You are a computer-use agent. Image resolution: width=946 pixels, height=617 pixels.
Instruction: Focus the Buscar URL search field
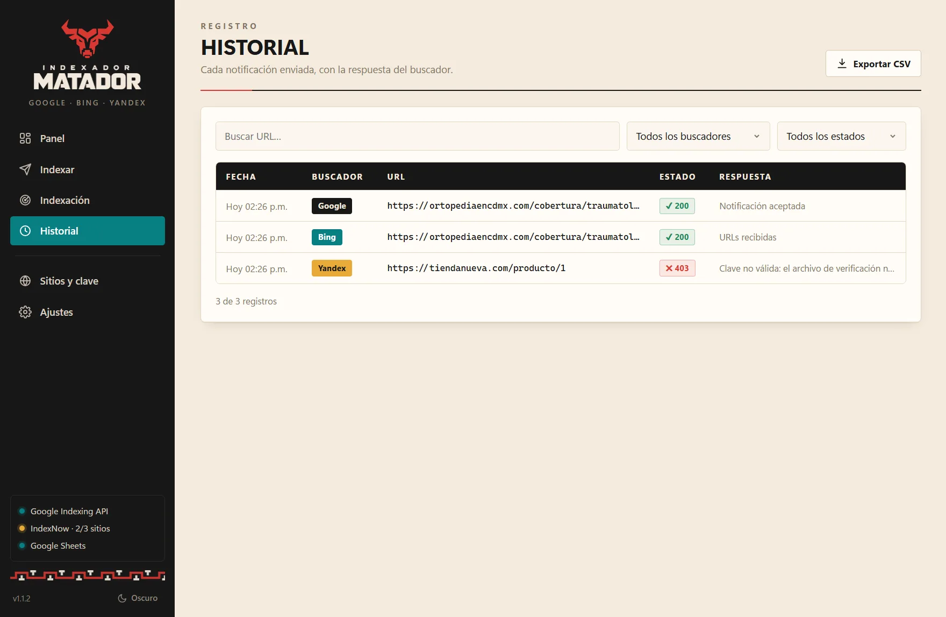tap(418, 136)
